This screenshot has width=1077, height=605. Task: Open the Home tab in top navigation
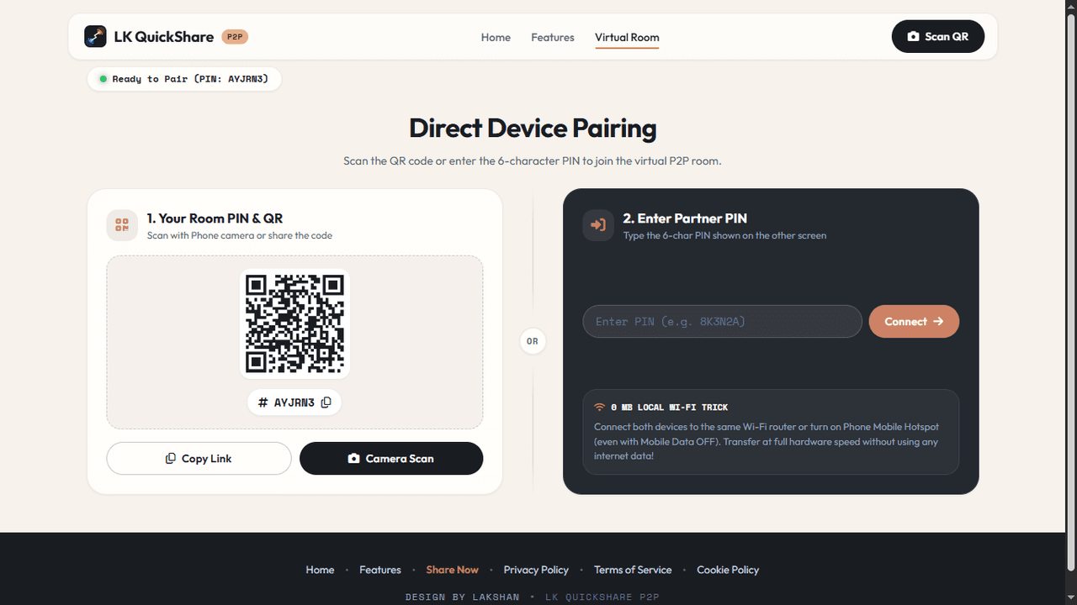[x=496, y=37]
